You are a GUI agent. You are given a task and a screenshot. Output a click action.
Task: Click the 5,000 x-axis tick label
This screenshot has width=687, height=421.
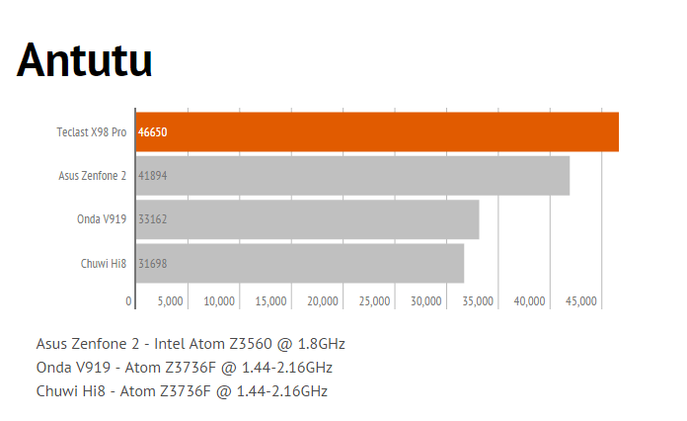click(171, 300)
